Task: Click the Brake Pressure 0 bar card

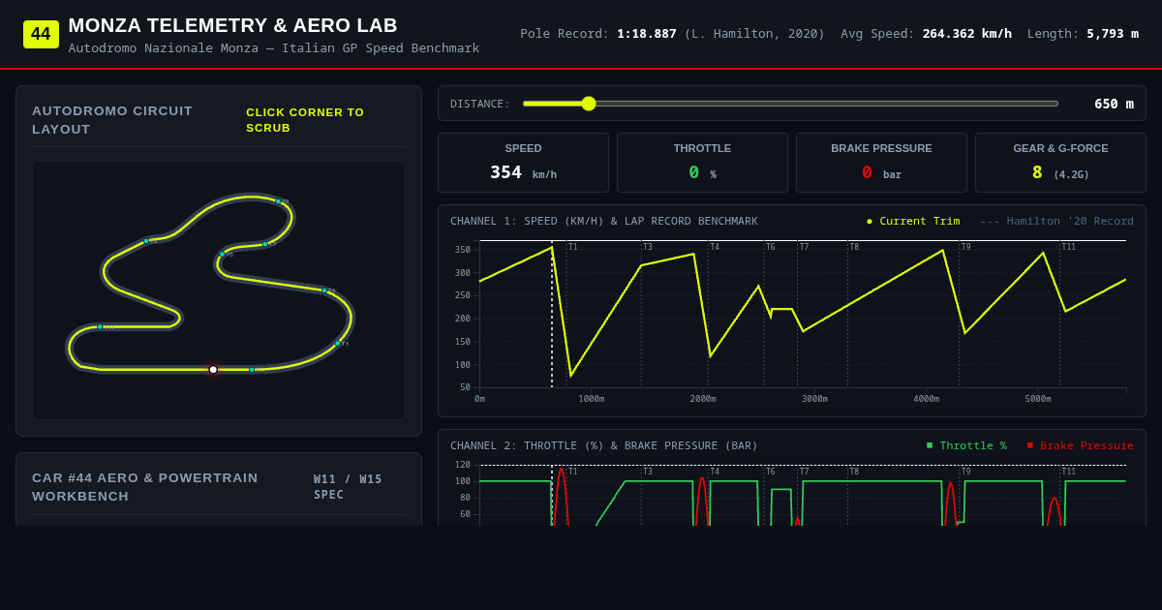Action: 881,163
